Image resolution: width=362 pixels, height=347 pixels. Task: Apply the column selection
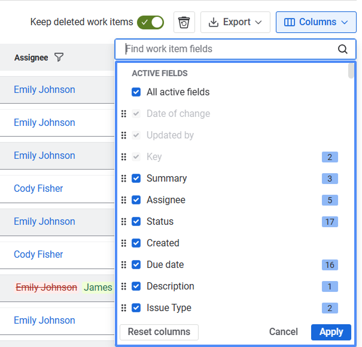pos(331,332)
